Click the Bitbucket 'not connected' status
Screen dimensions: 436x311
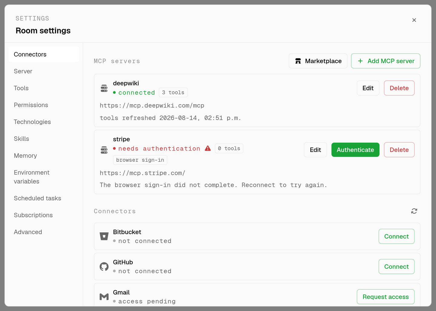pos(142,241)
